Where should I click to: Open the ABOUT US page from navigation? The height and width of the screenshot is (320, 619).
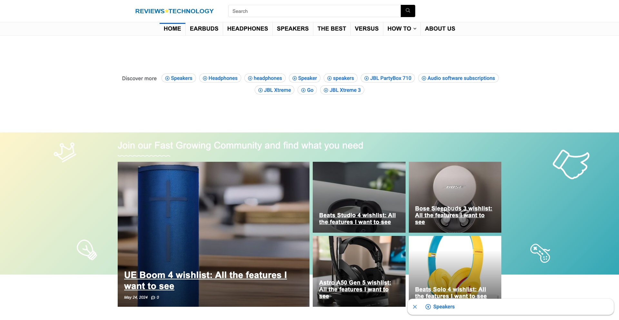(x=440, y=29)
